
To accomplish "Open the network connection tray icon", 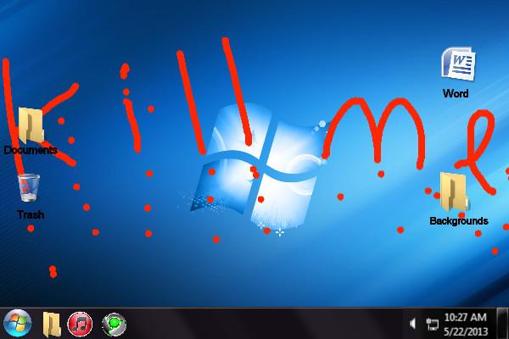I will click(x=432, y=324).
